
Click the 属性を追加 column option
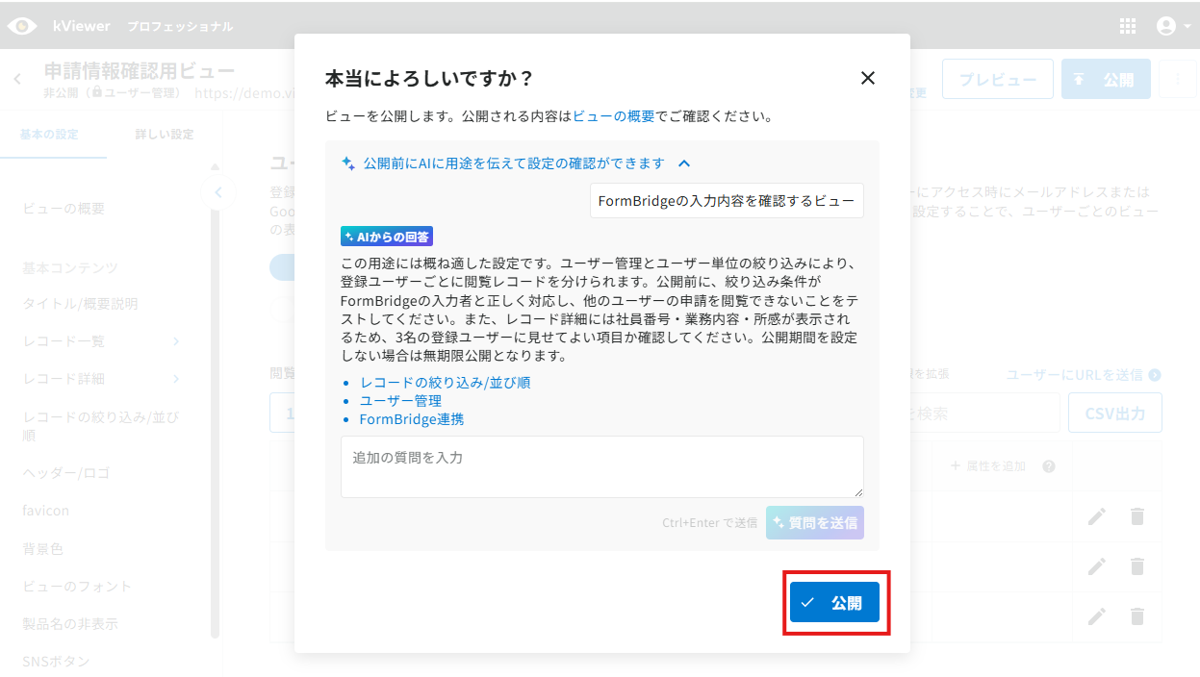tap(988, 465)
